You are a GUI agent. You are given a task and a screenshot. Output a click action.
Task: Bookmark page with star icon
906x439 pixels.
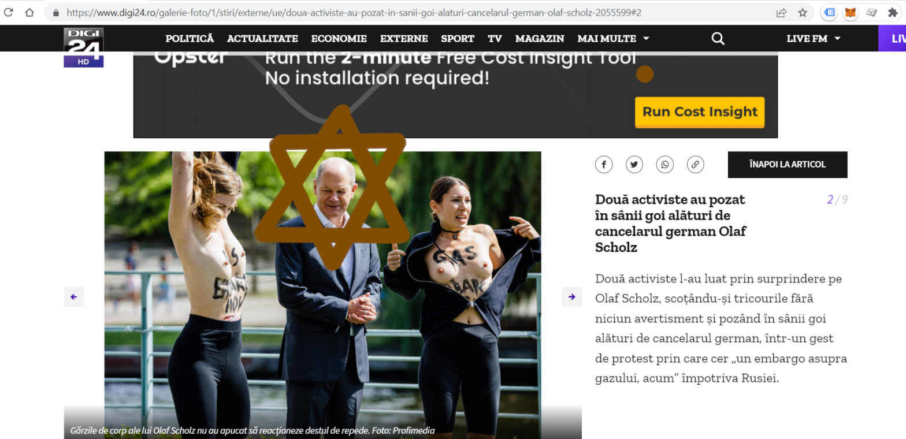coord(803,12)
